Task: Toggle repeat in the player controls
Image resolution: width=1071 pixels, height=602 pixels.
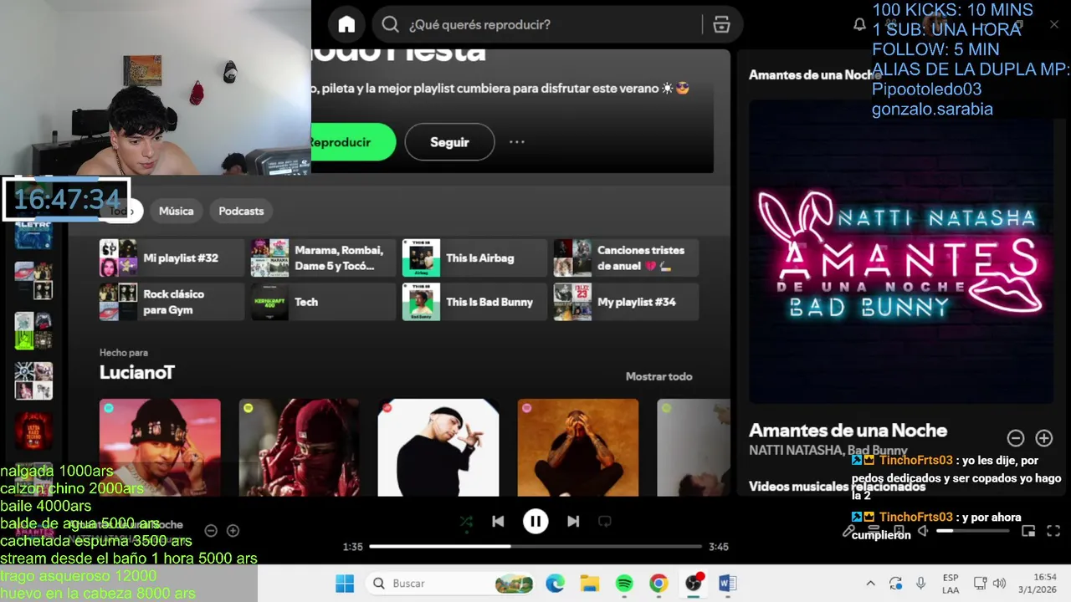Action: point(605,522)
